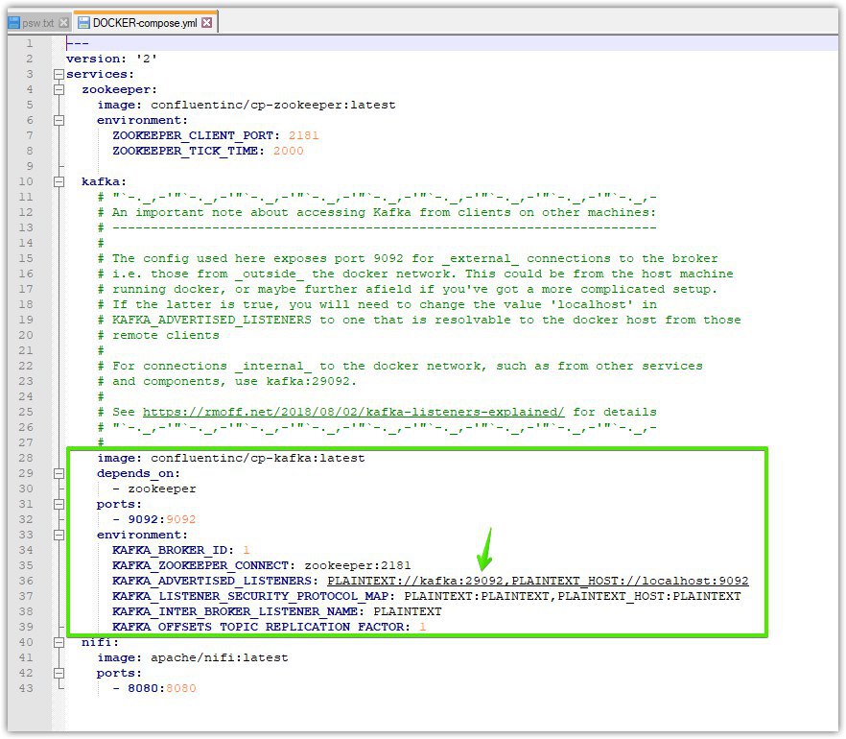Image resolution: width=846 pixels, height=739 pixels.
Task: Click the 'depends_on:' key
Action: [139, 474]
